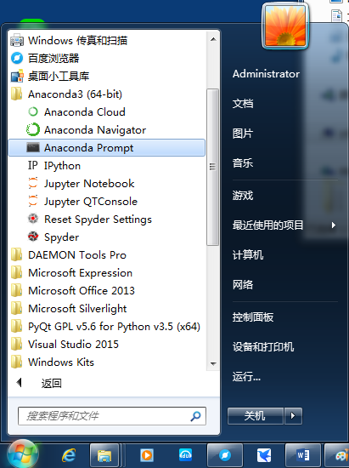Click the blue bird taskbar icon
The height and width of the screenshot is (468, 349).
[264, 455]
